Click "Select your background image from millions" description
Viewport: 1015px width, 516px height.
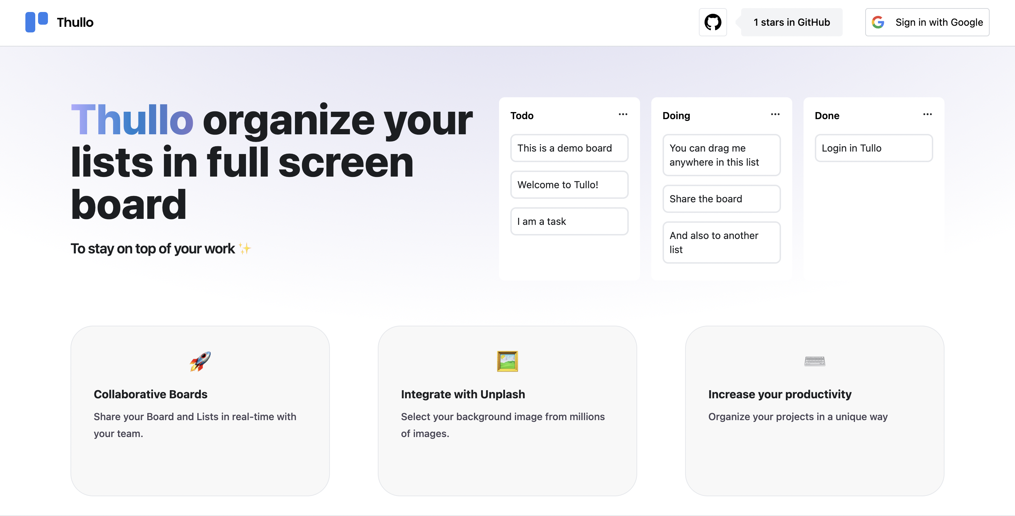[503, 425]
